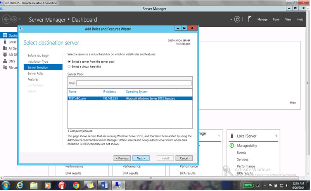
Task: Open dropdown arrow left of refresh icon
Action: point(231,19)
